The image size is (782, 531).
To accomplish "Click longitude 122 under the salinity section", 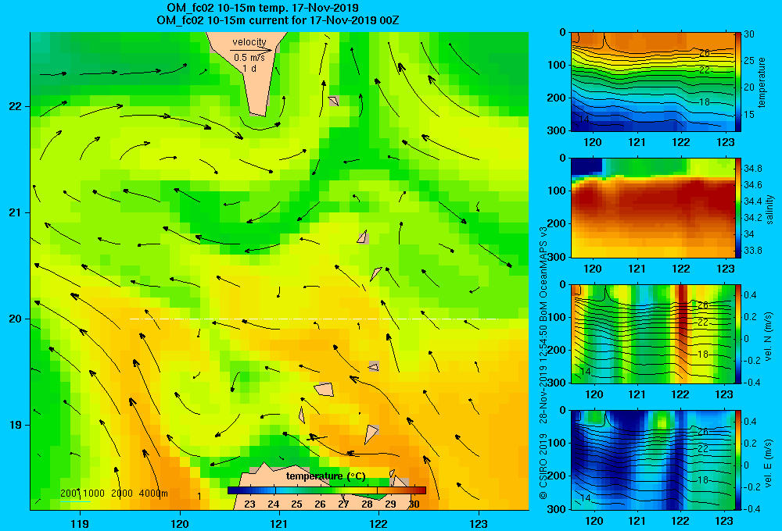I will pos(681,269).
